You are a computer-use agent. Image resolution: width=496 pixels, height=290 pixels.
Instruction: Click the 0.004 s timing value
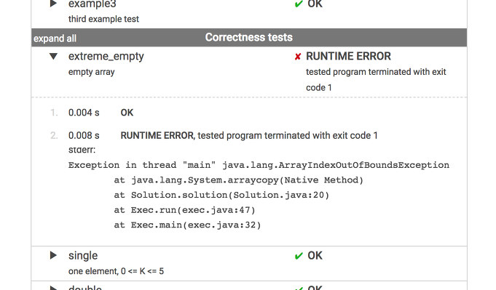tap(84, 113)
